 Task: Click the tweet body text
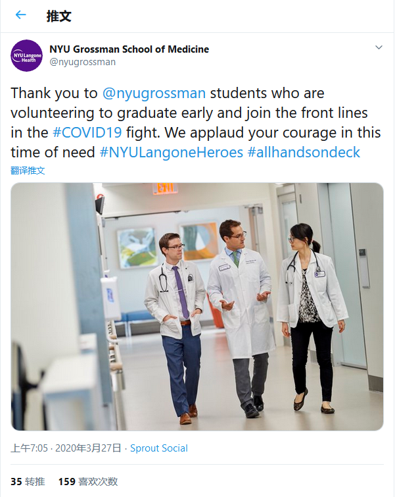pos(197,113)
